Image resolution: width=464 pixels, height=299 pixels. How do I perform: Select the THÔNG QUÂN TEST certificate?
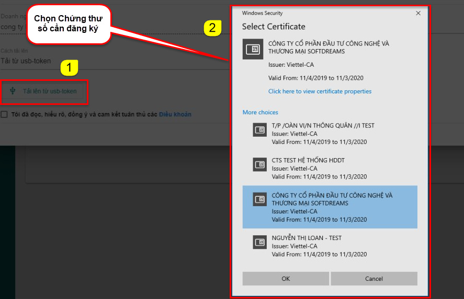[x=330, y=134]
